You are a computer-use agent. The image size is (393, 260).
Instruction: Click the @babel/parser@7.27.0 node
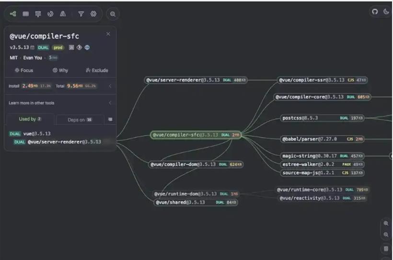(x=323, y=139)
